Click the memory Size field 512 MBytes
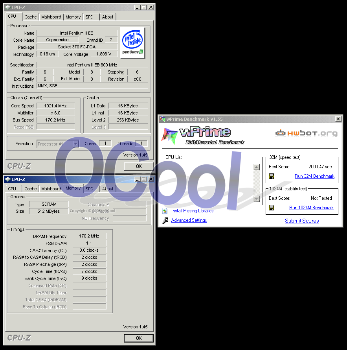 49,211
